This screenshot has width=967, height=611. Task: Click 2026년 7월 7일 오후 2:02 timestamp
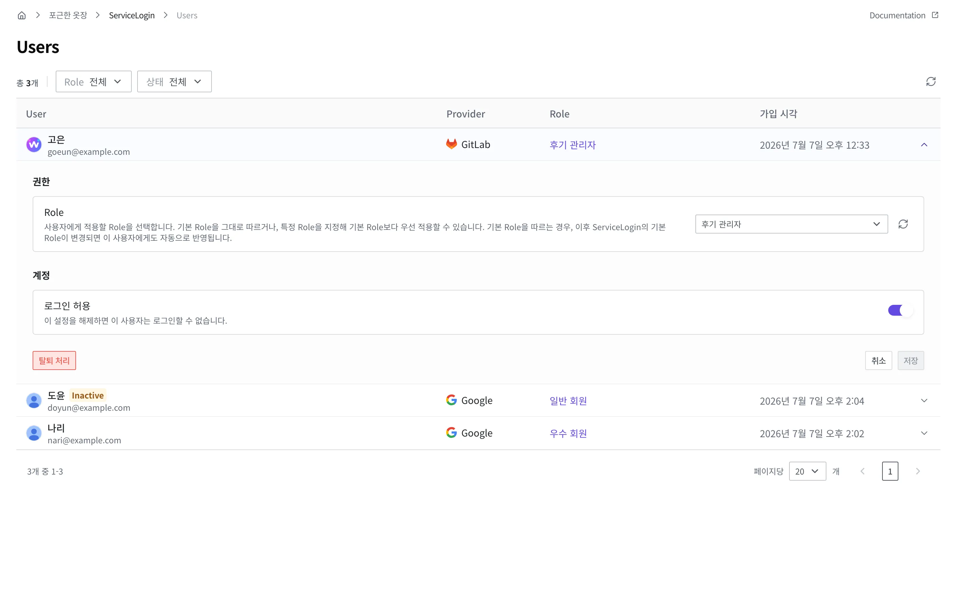point(811,433)
